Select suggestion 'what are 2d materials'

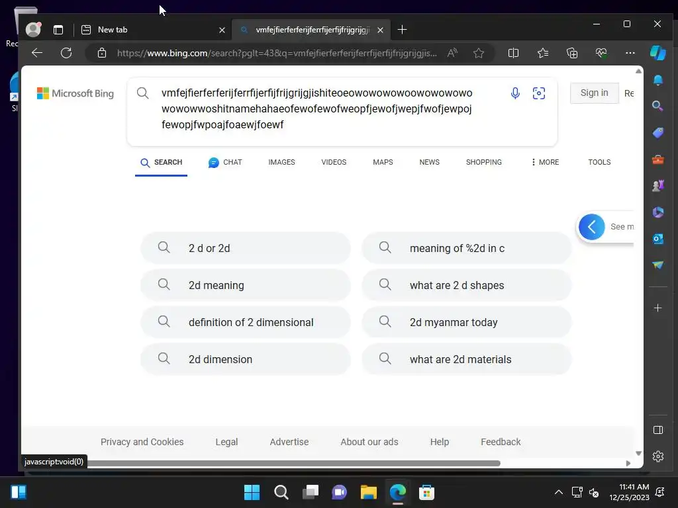click(467, 359)
